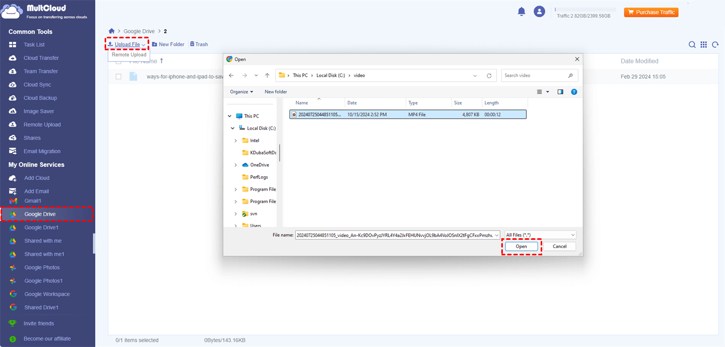Sort by Type column header

point(413,103)
